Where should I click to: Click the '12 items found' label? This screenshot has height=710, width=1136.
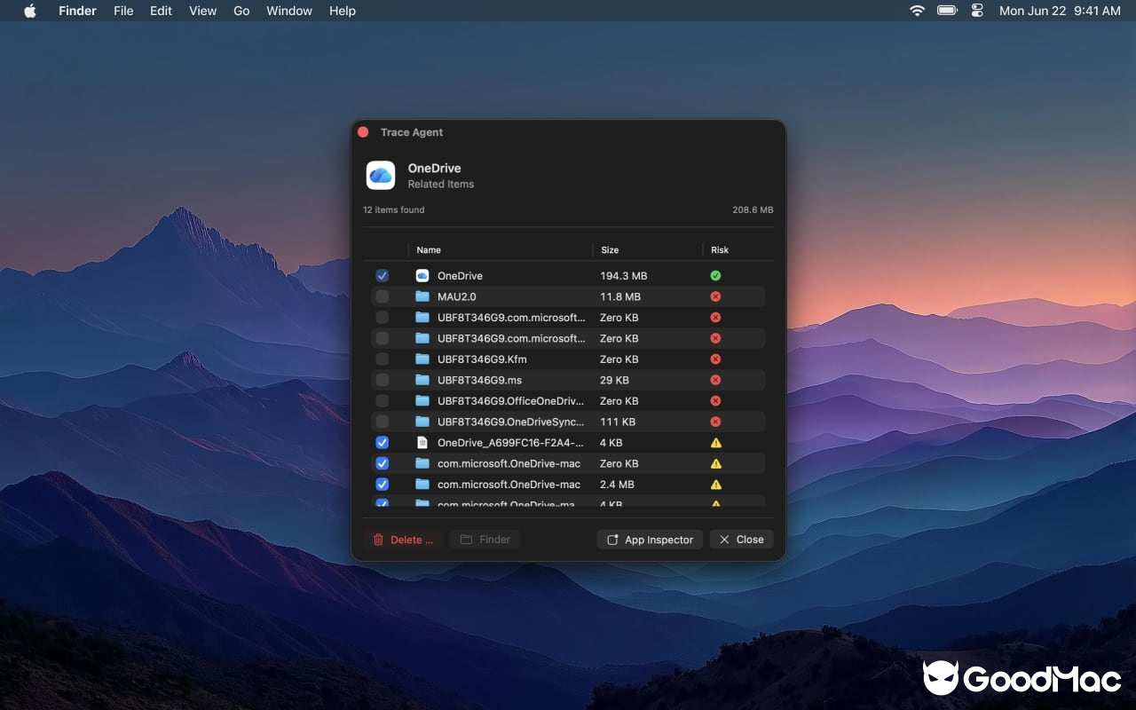pyautogui.click(x=394, y=210)
